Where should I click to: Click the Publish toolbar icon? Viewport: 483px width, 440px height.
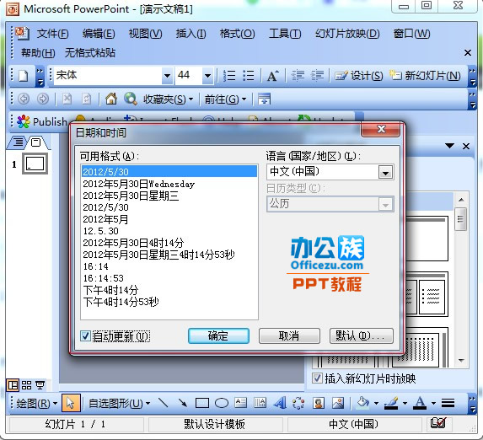41,121
